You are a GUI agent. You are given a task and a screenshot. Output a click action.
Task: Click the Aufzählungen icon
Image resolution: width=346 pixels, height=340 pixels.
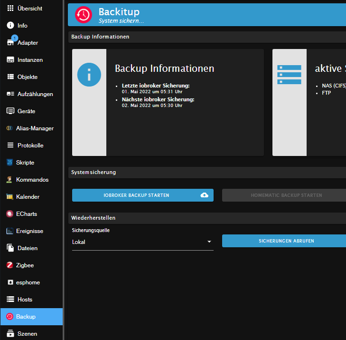10,94
